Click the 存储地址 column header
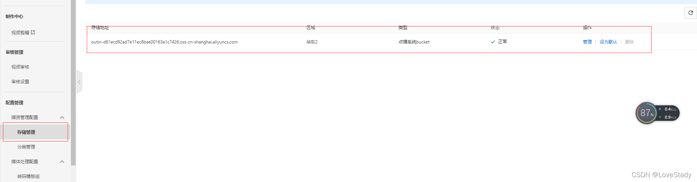The height and width of the screenshot is (182, 697). click(100, 28)
